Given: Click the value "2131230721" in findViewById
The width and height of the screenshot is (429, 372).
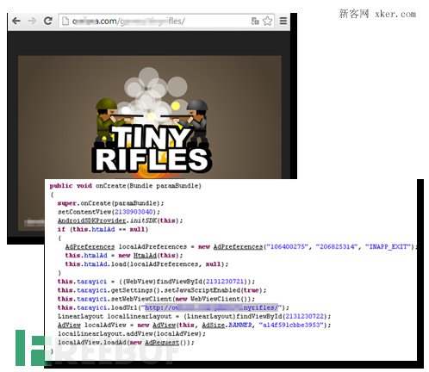Looking at the screenshot, I should pos(225,282).
